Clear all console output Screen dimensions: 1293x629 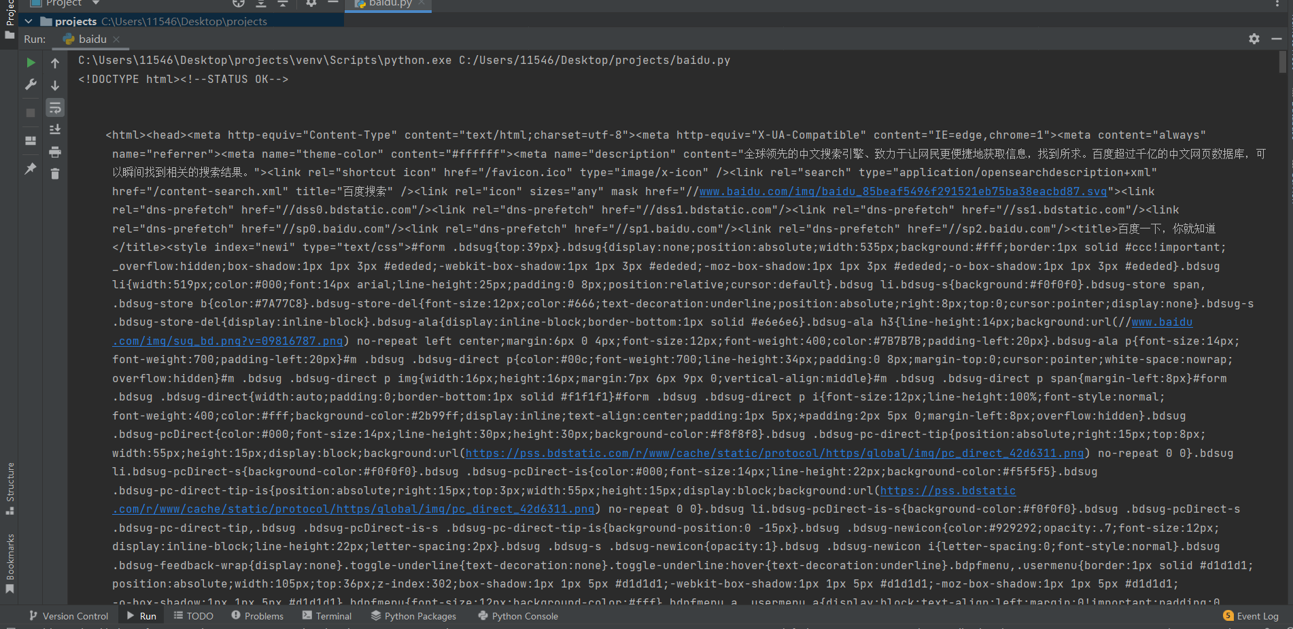pos(55,174)
